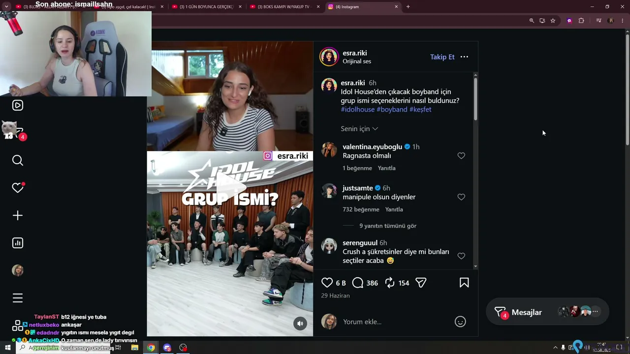The height and width of the screenshot is (354, 630).
Task: Open the esra.riki audio 'Orijinal ses' link
Action: (x=357, y=61)
